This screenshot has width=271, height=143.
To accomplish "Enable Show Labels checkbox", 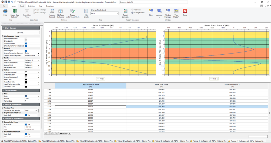I will (26, 41).
